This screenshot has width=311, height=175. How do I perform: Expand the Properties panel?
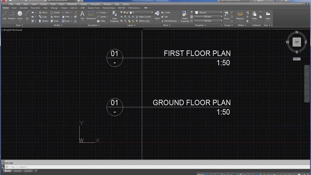tap(200, 25)
